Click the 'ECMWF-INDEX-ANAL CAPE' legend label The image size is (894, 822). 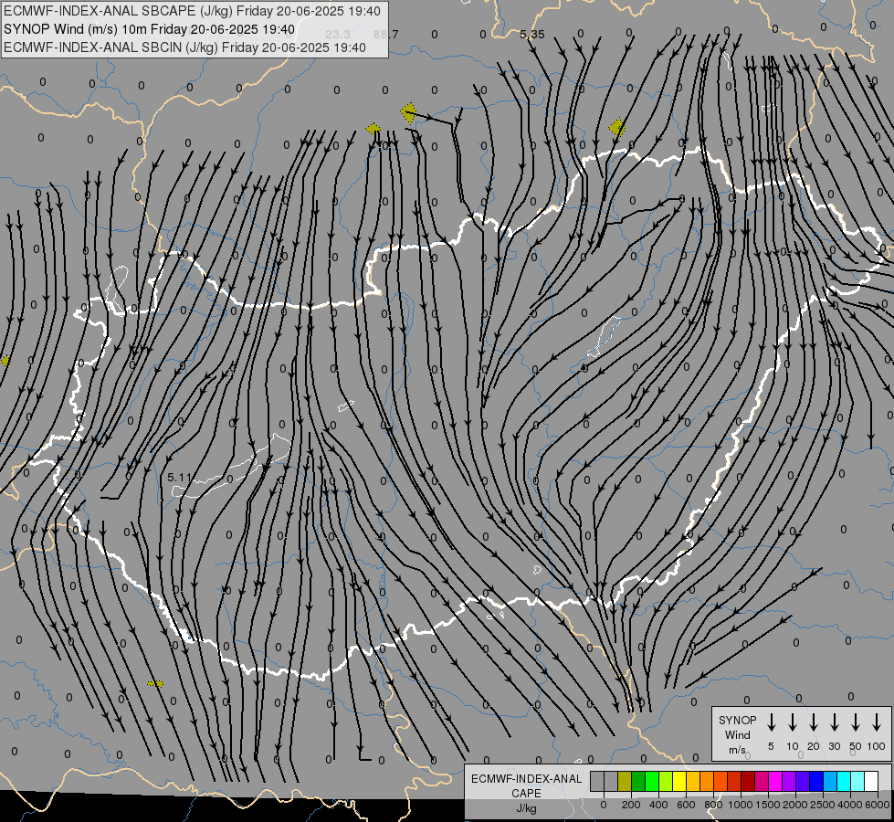point(526,785)
